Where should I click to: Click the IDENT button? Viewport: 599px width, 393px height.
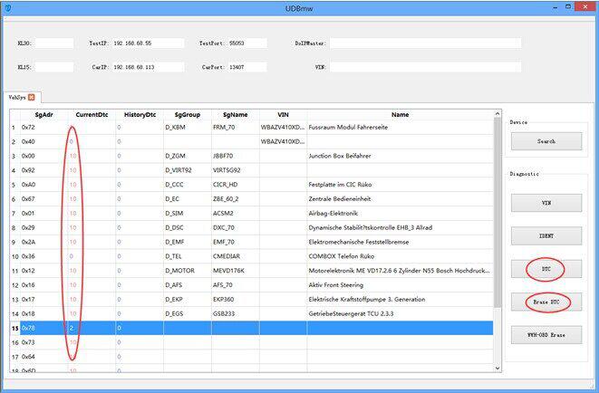[x=546, y=235]
